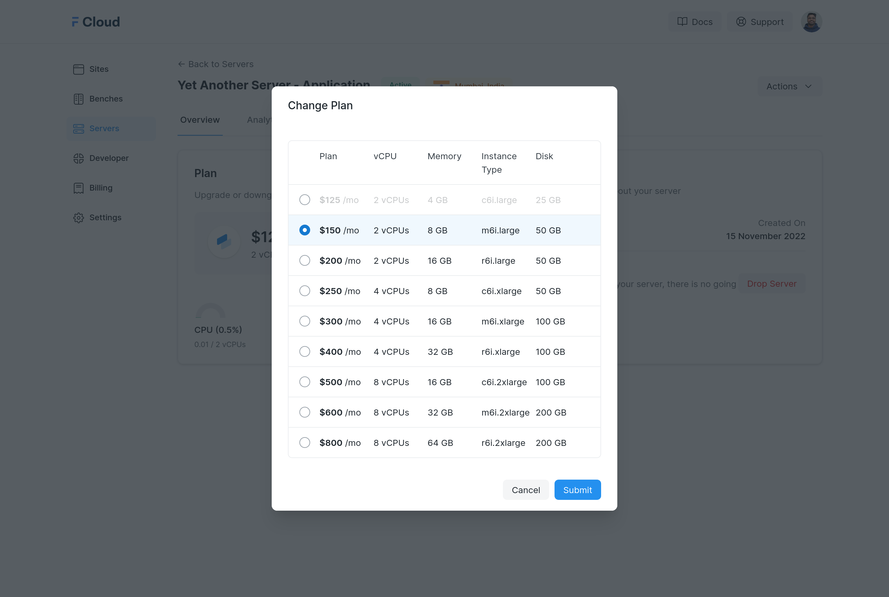Click the Submit button
The image size is (889, 597).
[577, 490]
